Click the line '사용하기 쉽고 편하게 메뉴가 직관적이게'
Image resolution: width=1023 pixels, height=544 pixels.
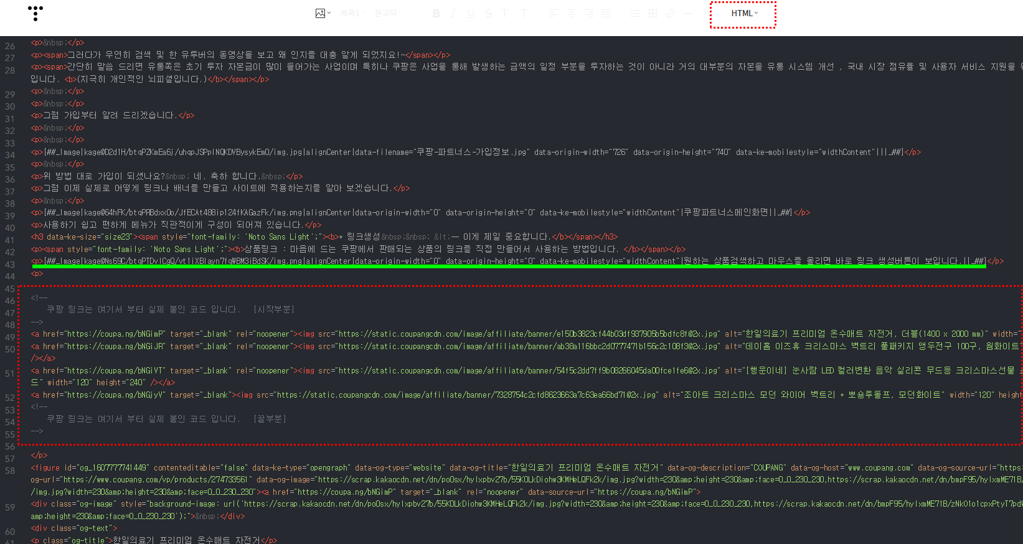[x=176, y=225]
